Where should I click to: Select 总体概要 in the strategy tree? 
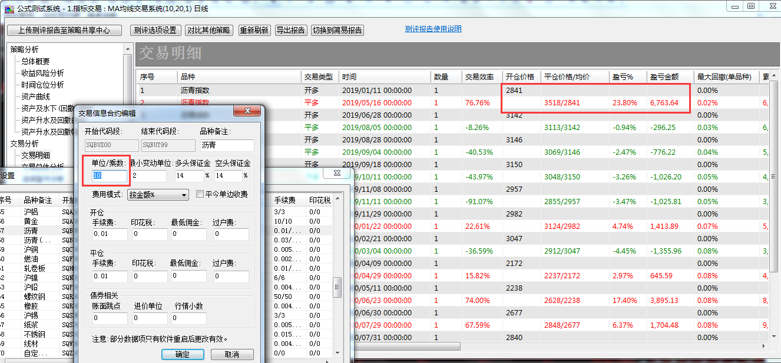click(x=35, y=61)
